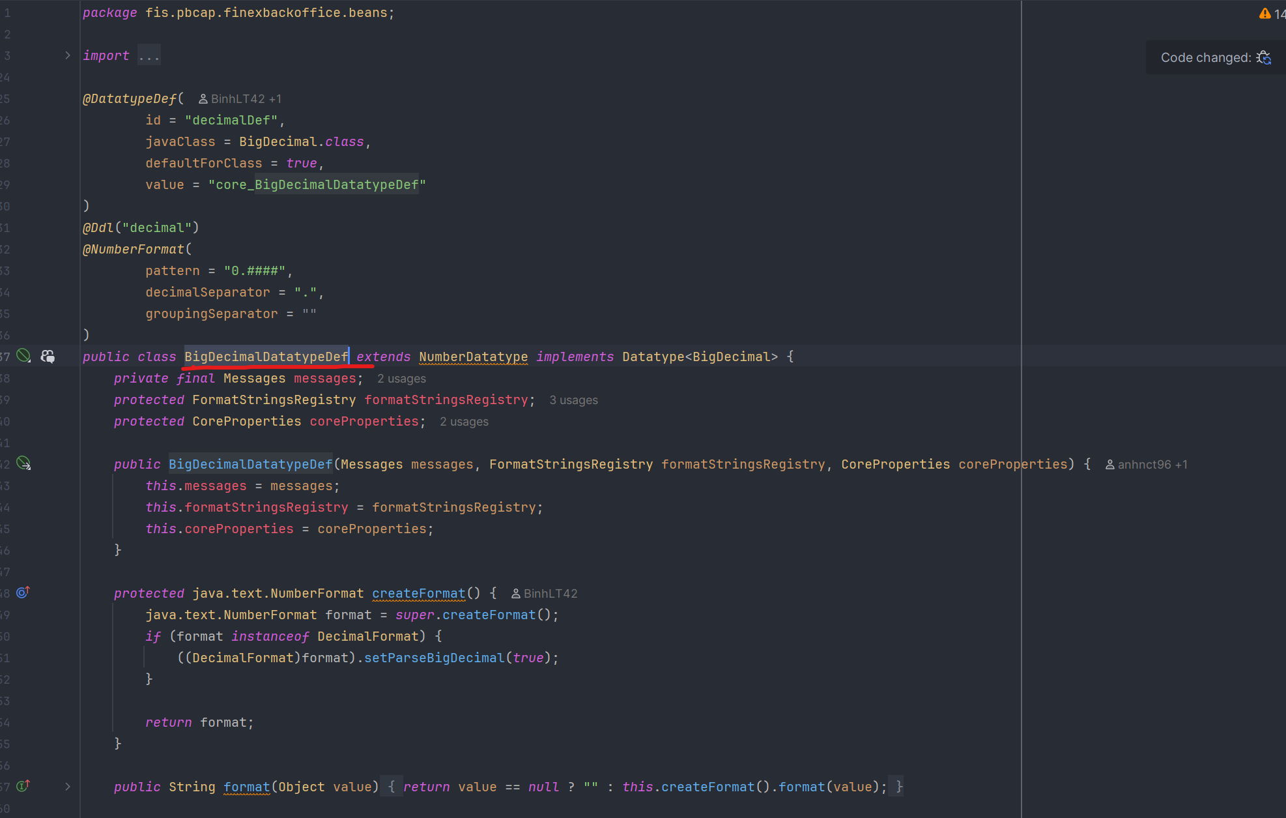Click the AI assistant gutter icon on class line

pyautogui.click(x=48, y=356)
